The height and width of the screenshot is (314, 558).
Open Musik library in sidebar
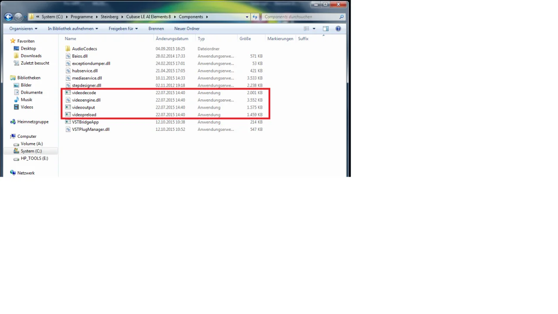click(27, 100)
